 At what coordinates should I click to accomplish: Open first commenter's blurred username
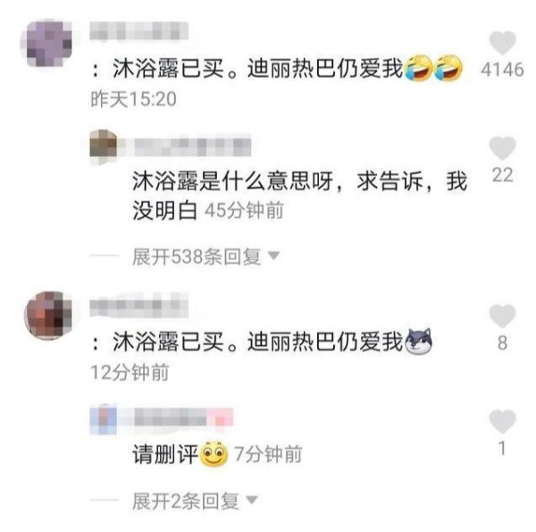coord(138,30)
